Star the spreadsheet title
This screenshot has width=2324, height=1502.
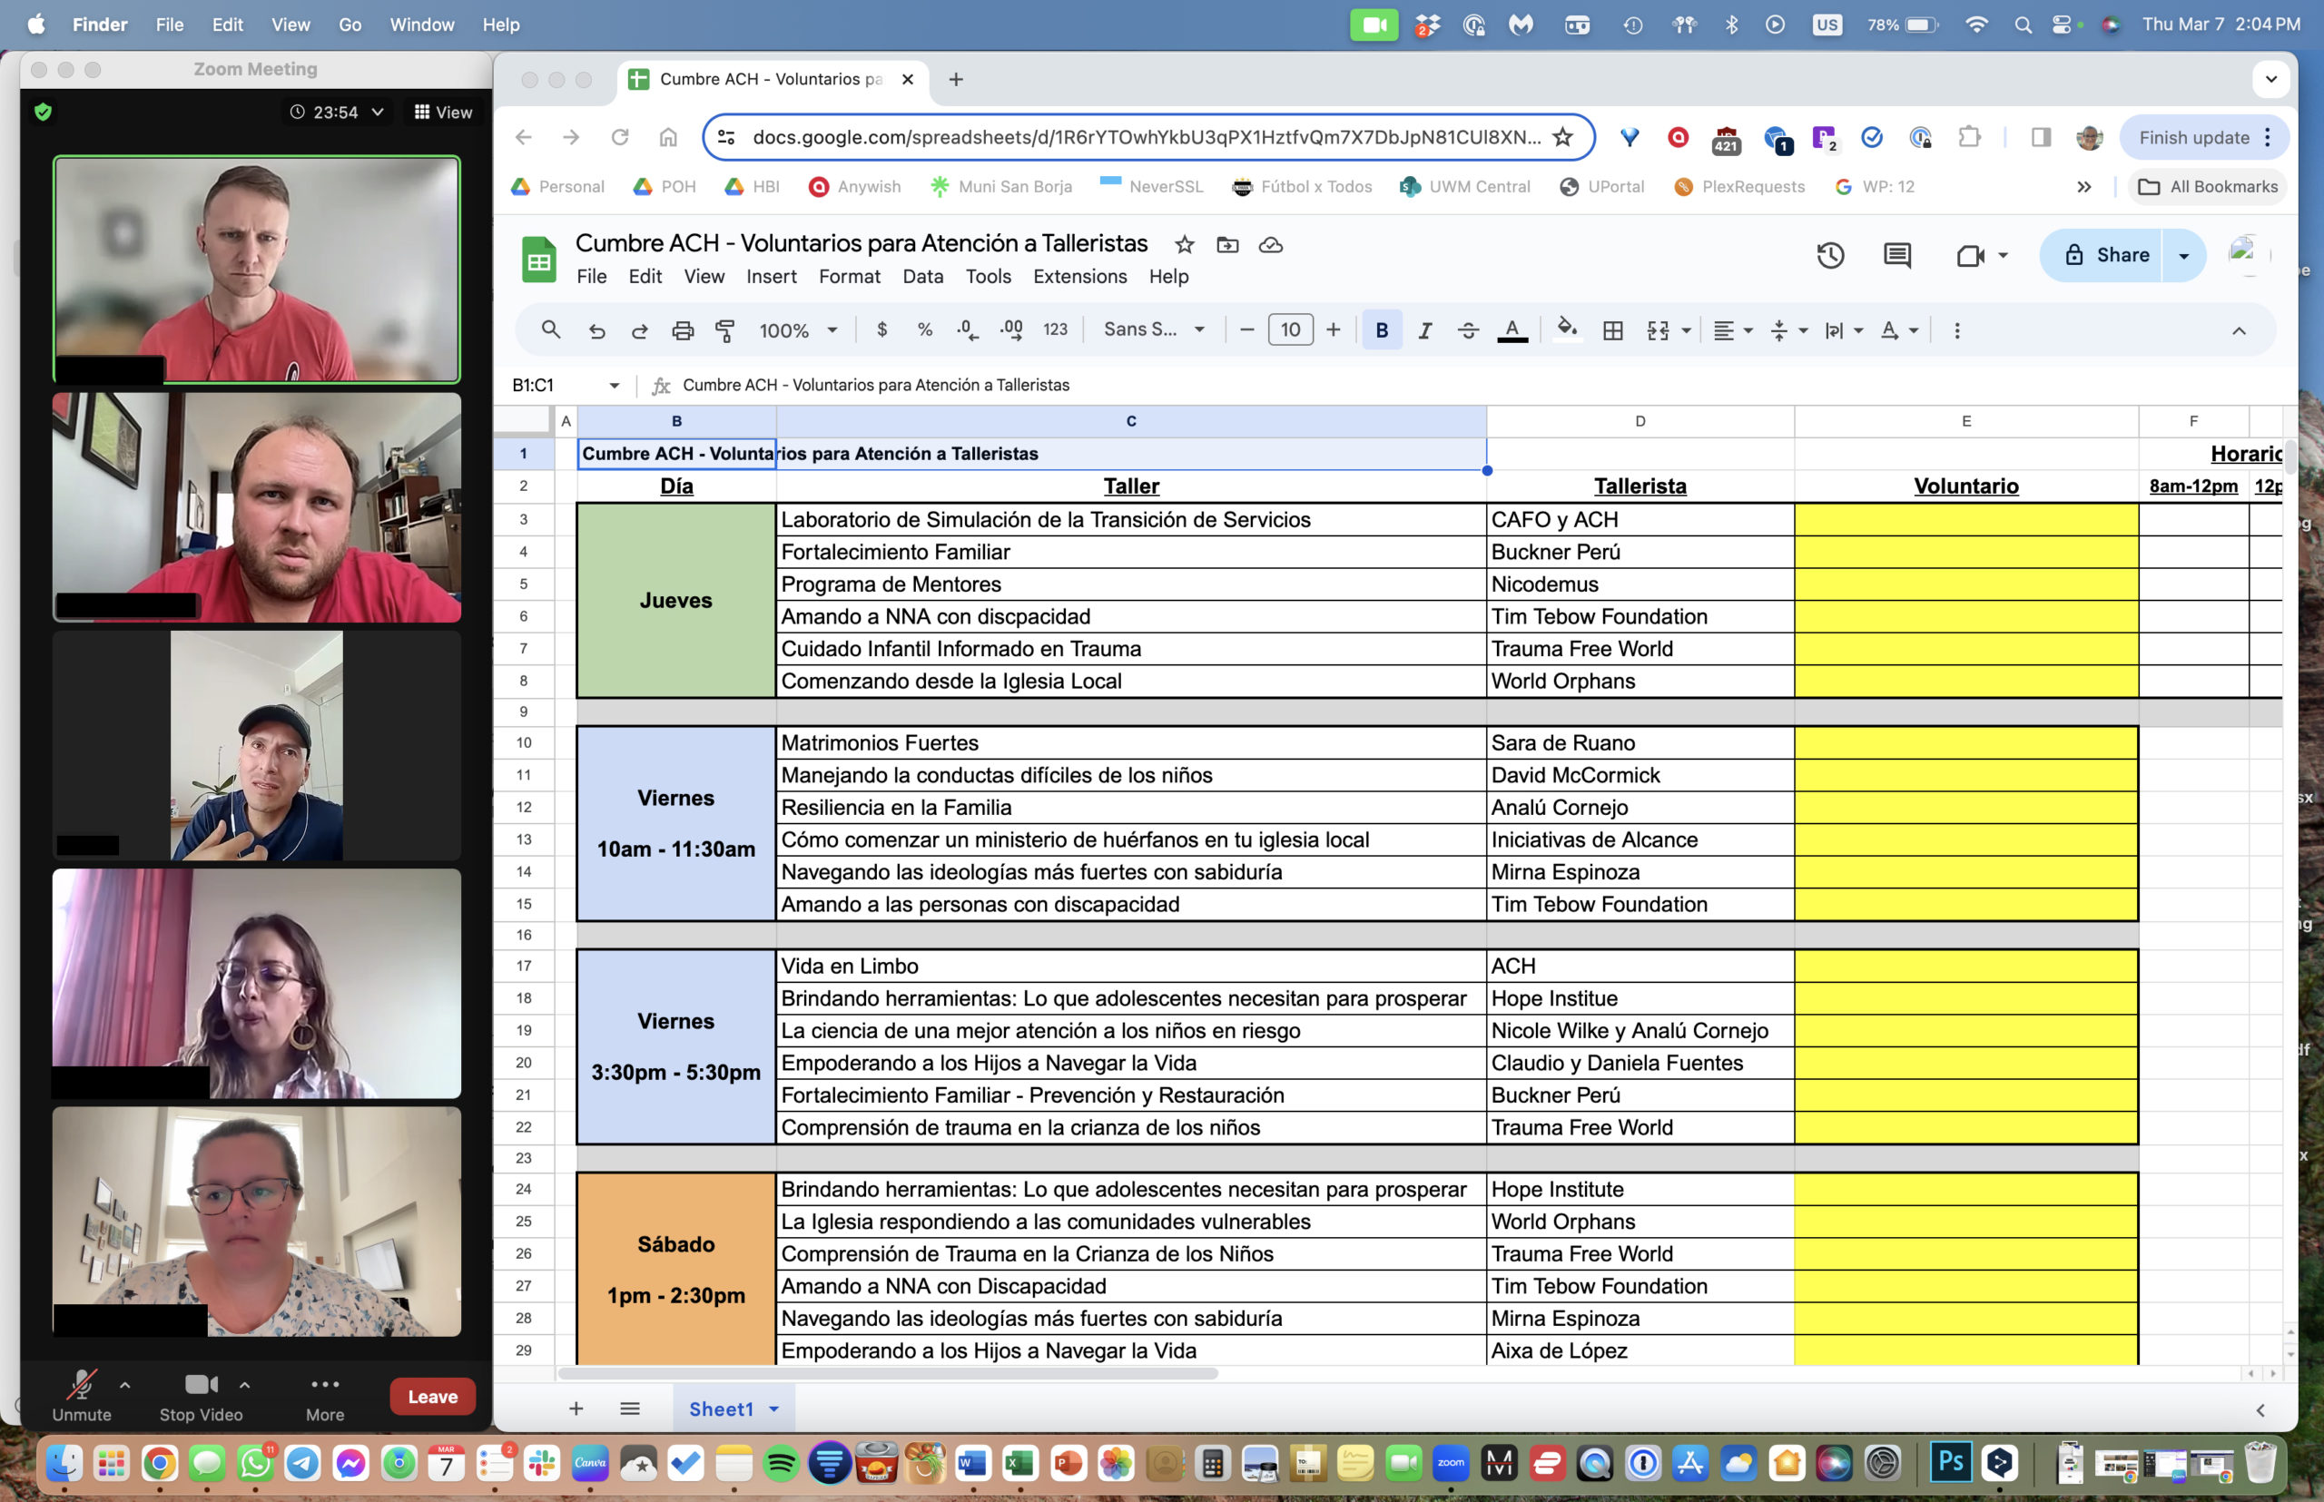(1184, 245)
